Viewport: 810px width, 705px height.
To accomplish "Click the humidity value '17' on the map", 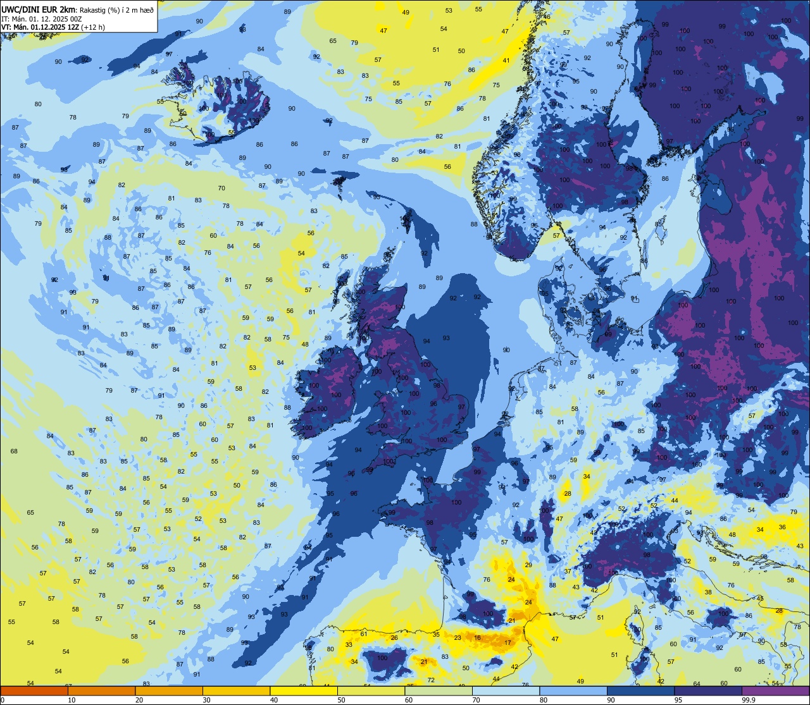I will [508, 642].
